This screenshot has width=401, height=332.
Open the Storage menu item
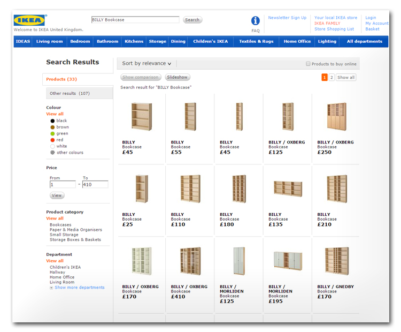158,42
